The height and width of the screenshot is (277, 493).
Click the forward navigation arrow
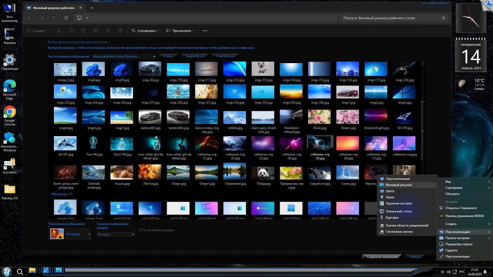pyautogui.click(x=42, y=18)
